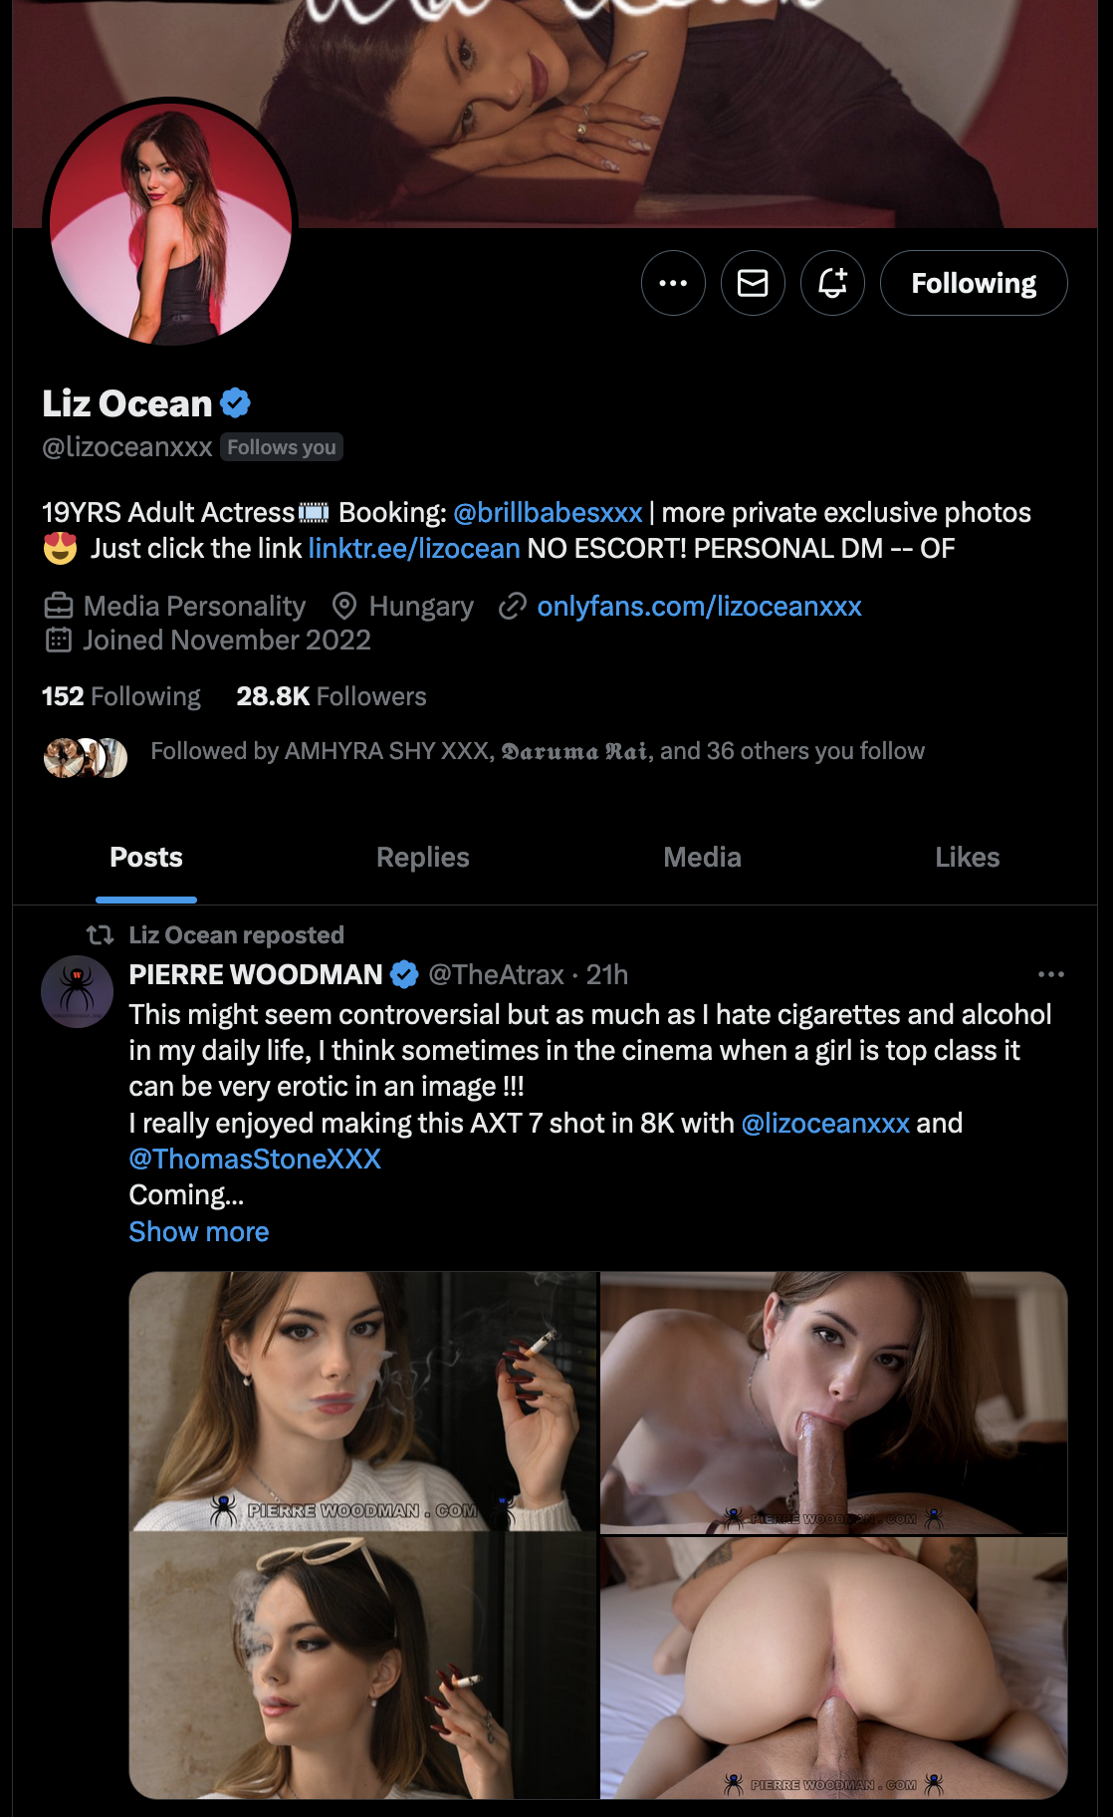1113x1817 pixels.
Task: Open the @brillbabesxxx booking link
Action: click(548, 512)
